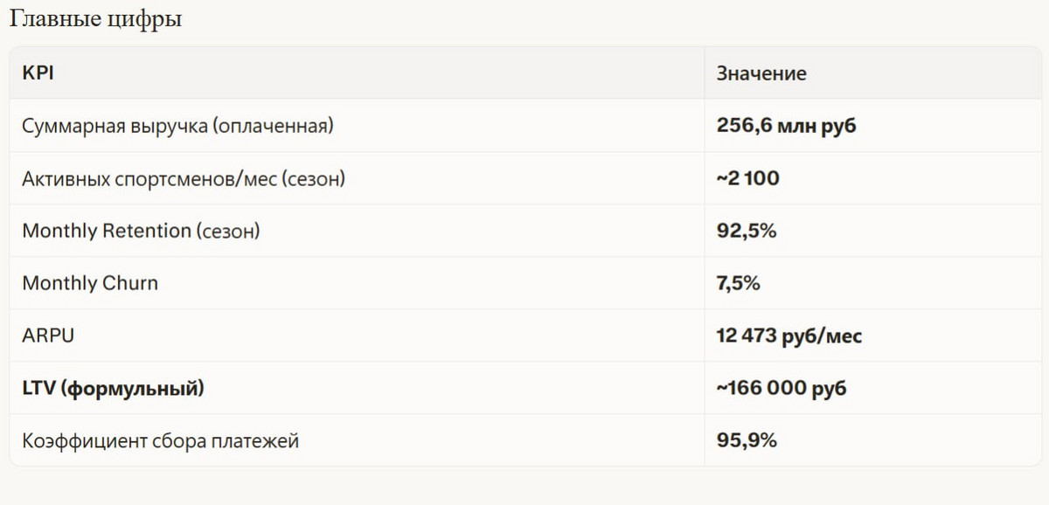Click the 12 473 руб/мес value
This screenshot has width=1049, height=505.
789,336
